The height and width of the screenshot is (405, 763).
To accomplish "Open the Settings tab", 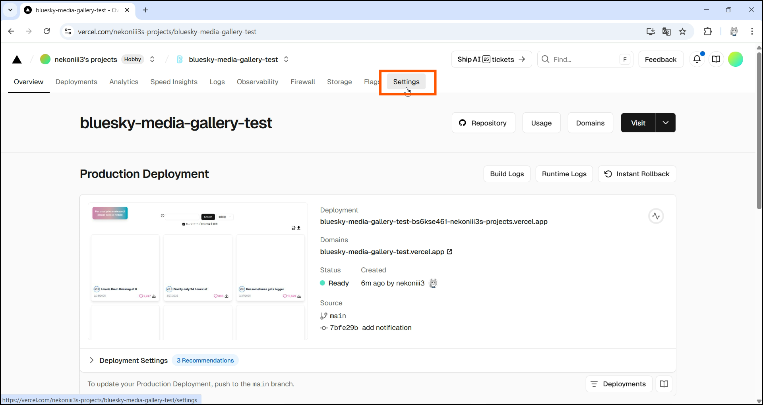I will click(x=406, y=82).
